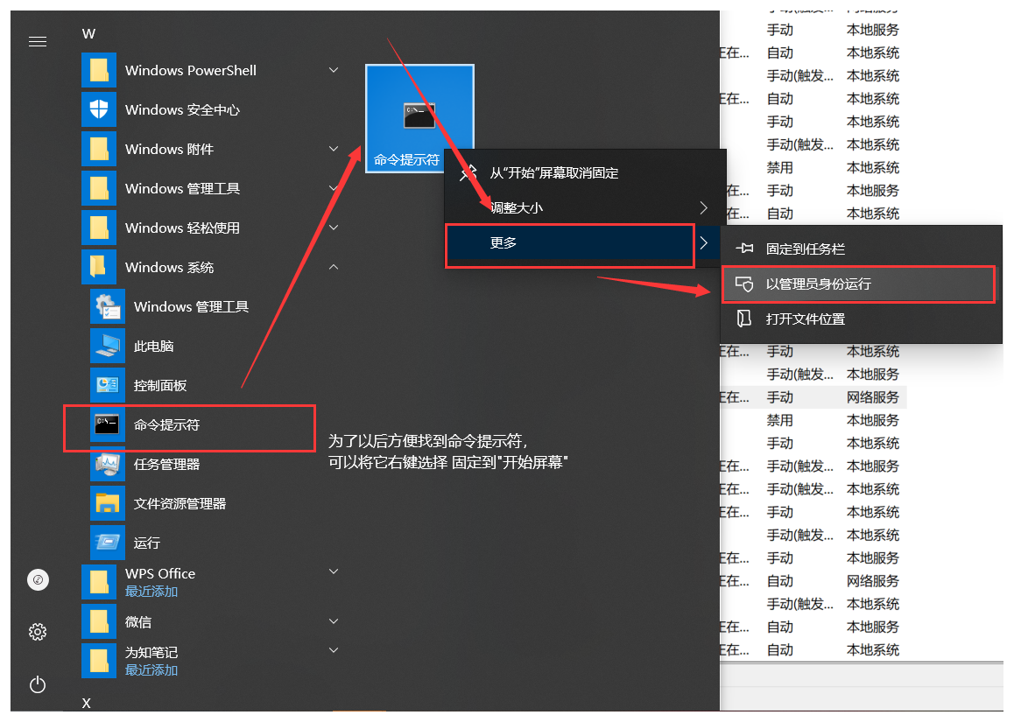The width and height of the screenshot is (1014, 722).
Task: Expand the Windows 轻松使用 folder chevron
Action: (334, 228)
